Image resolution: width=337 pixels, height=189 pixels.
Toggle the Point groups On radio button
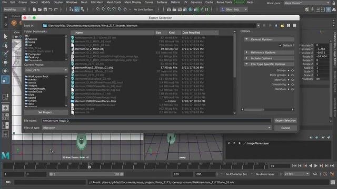pos(289,75)
